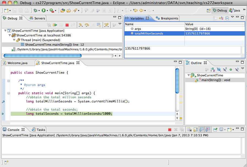Select main(String[]) : void in Outline
The width and height of the screenshot is (247, 167).
(215, 80)
